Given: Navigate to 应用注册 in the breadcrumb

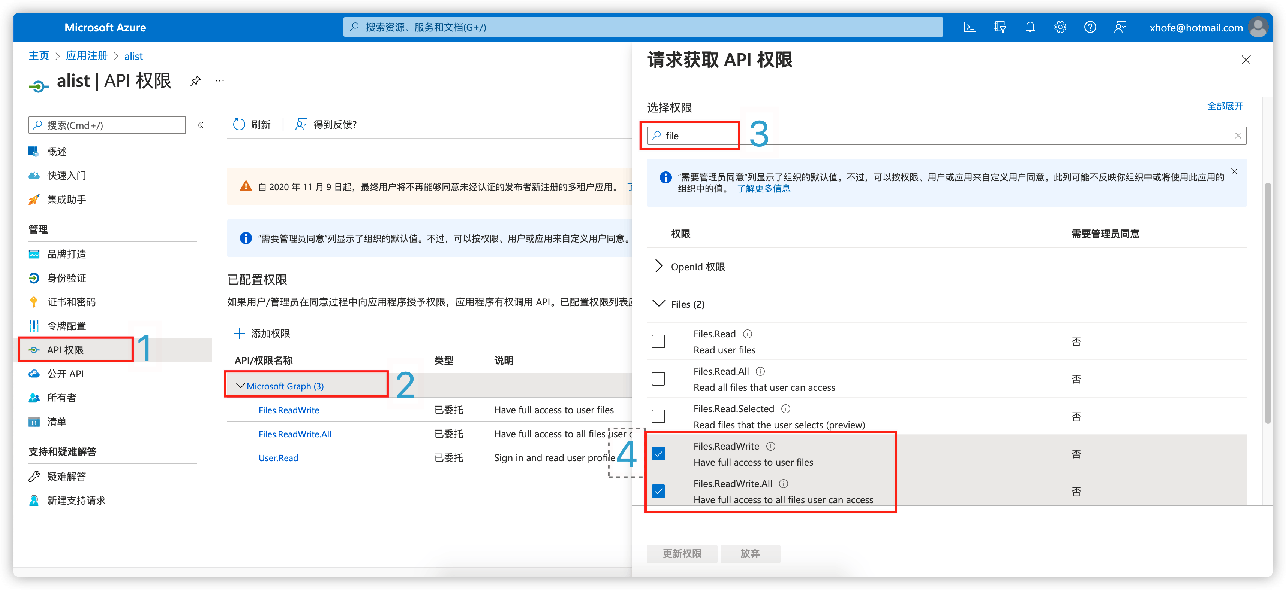Looking at the screenshot, I should (87, 56).
